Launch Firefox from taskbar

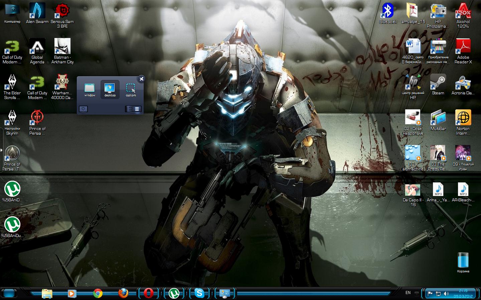(x=123, y=293)
